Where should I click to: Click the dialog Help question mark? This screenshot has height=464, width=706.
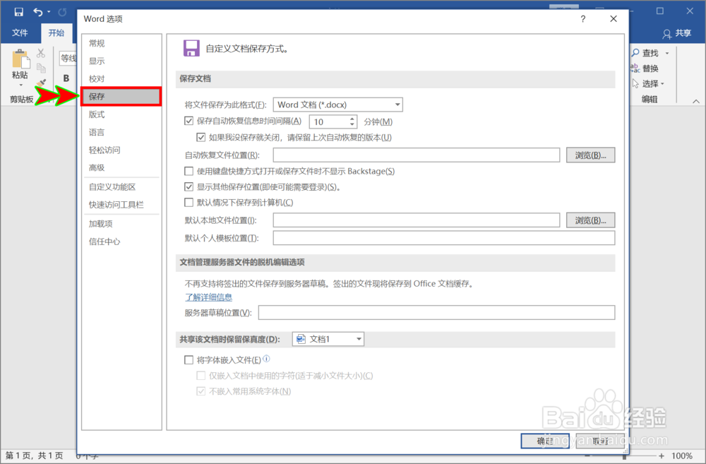[583, 19]
